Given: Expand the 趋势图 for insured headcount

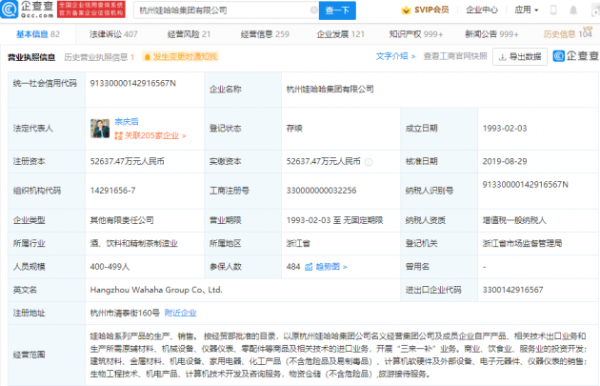Looking at the screenshot, I should coord(326,267).
